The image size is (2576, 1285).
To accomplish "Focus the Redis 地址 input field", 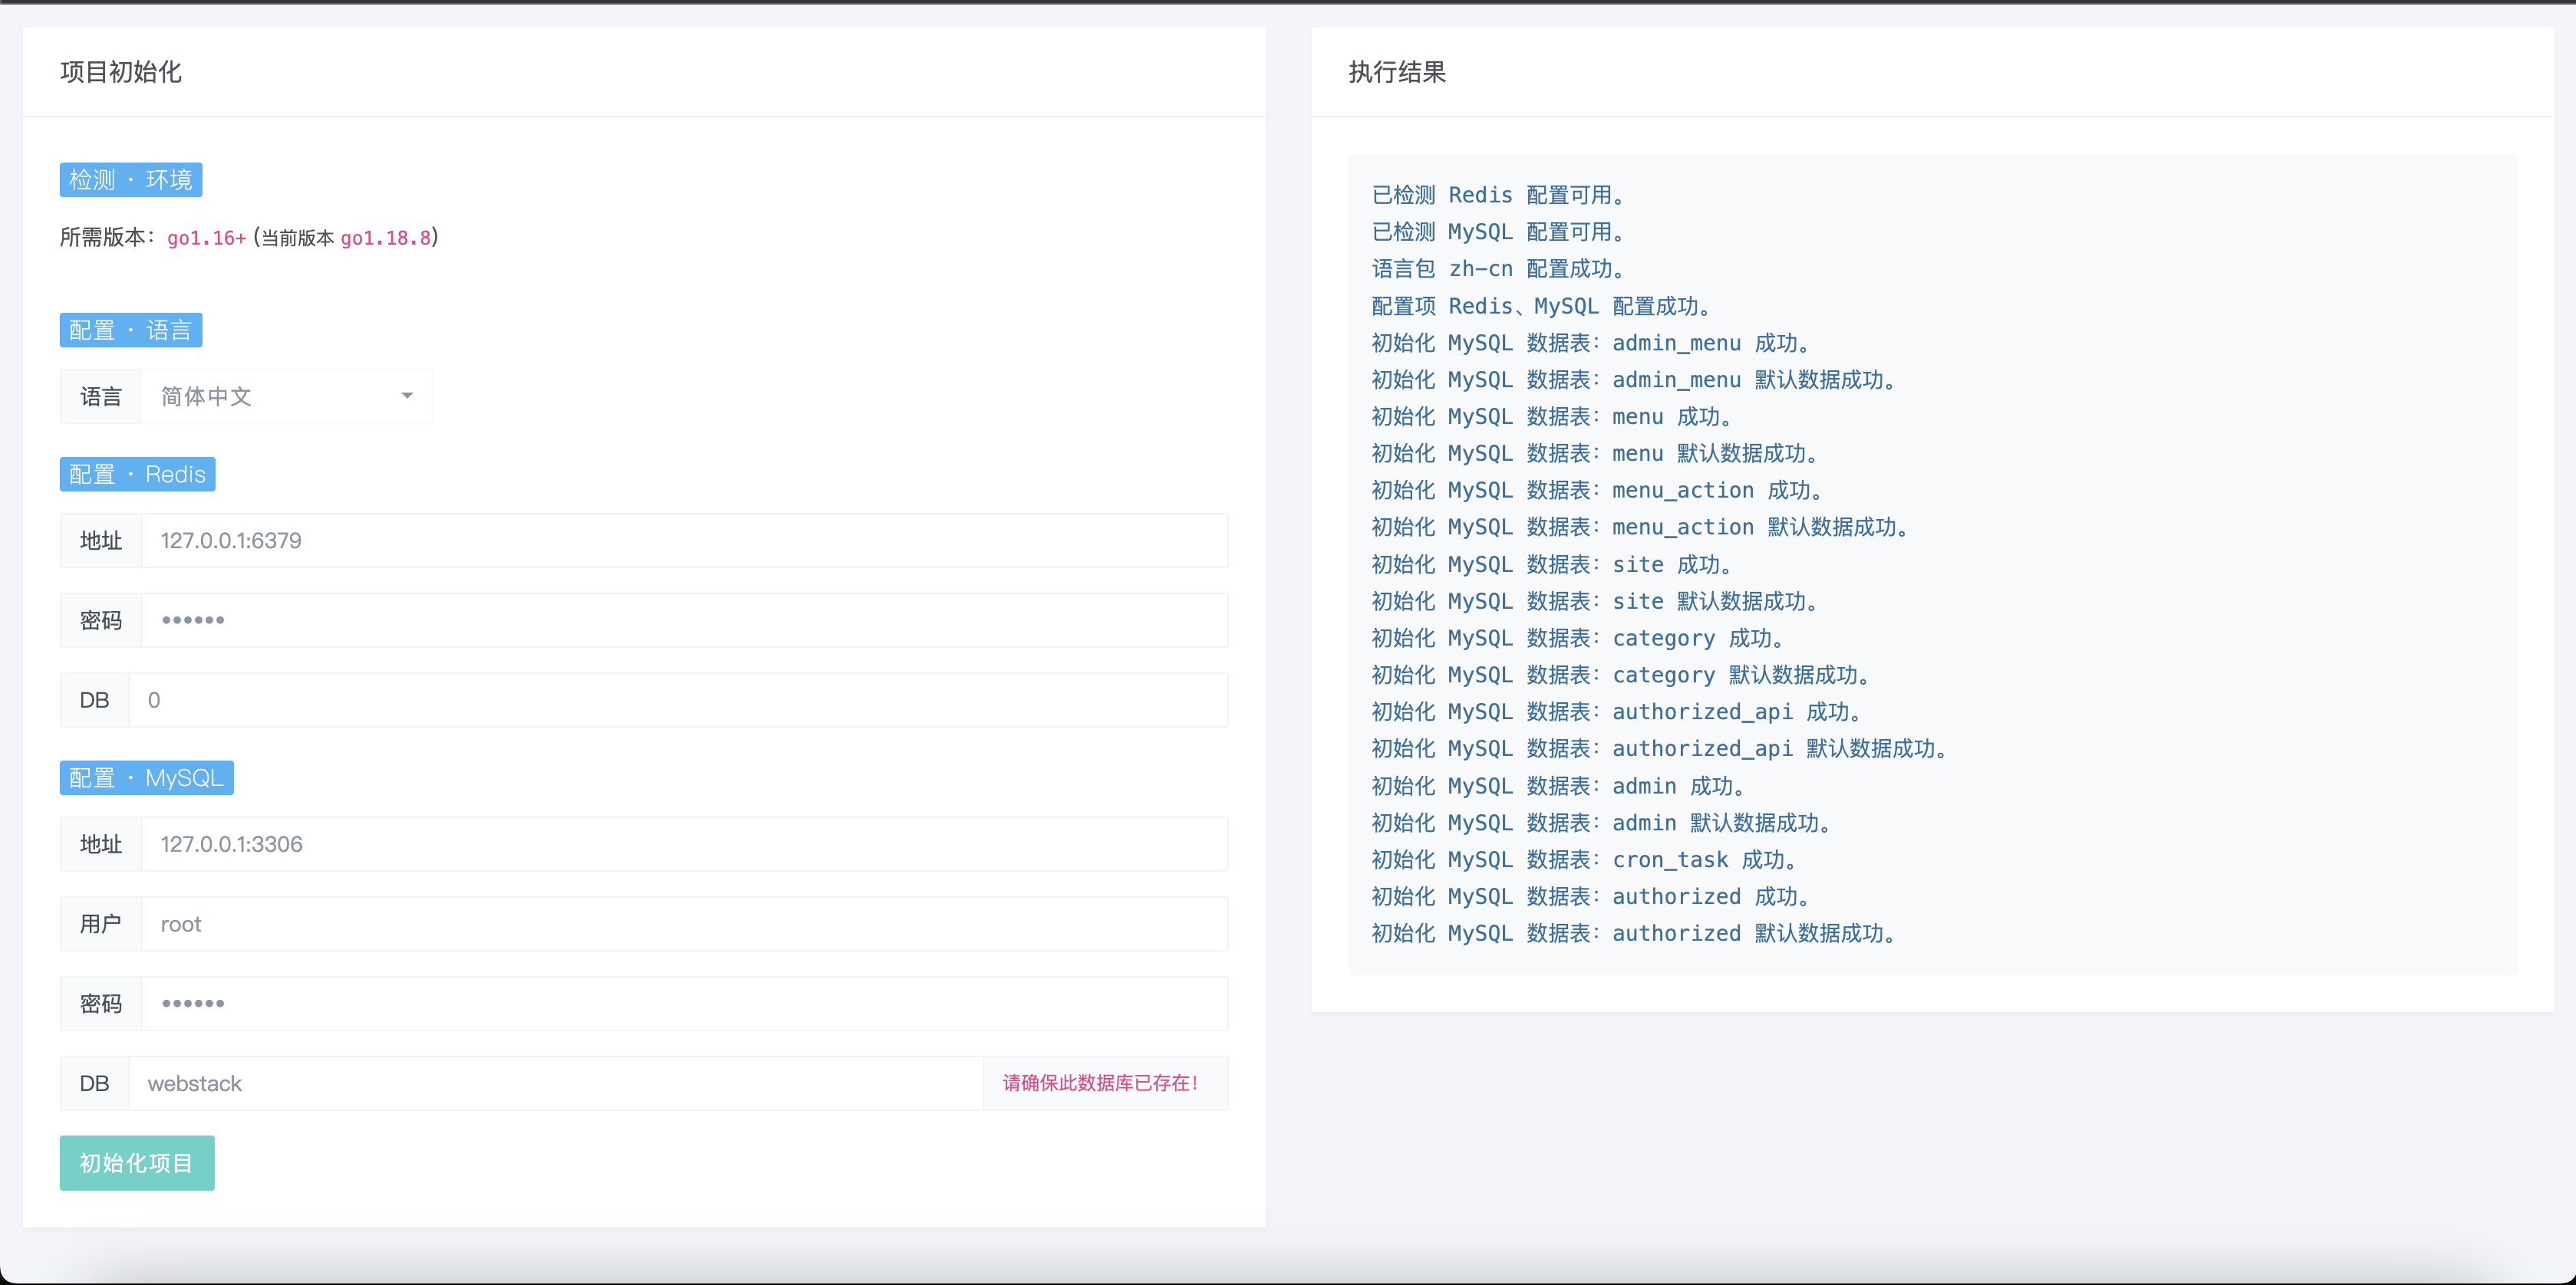I will pyautogui.click(x=684, y=541).
